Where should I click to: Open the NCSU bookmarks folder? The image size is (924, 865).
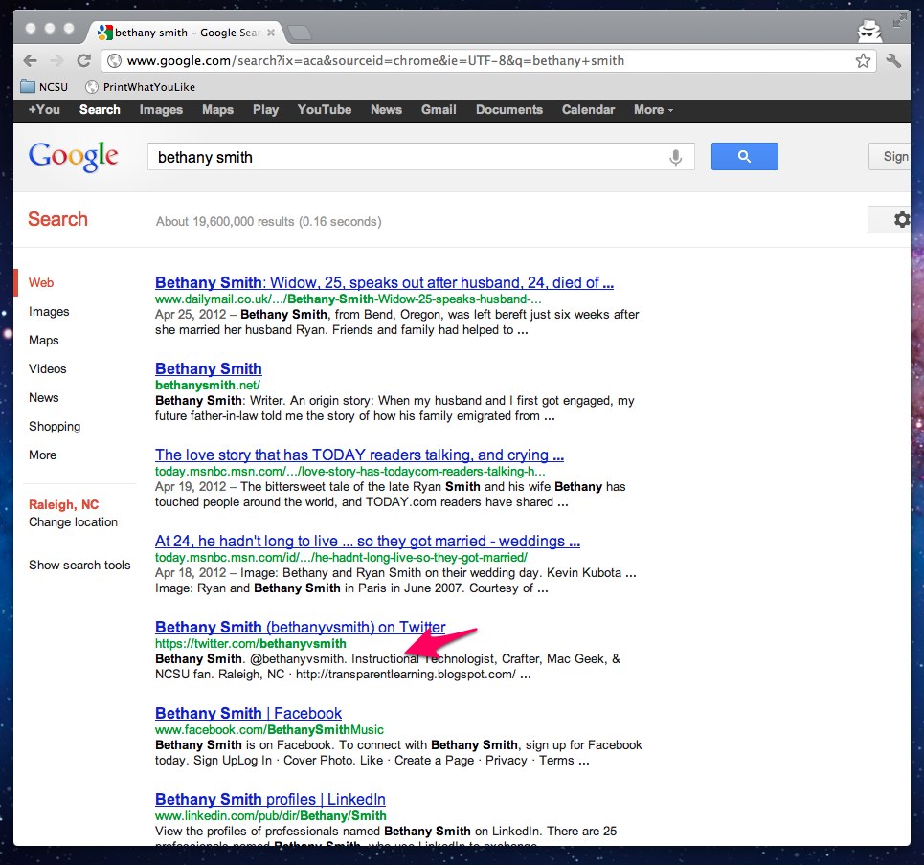44,87
